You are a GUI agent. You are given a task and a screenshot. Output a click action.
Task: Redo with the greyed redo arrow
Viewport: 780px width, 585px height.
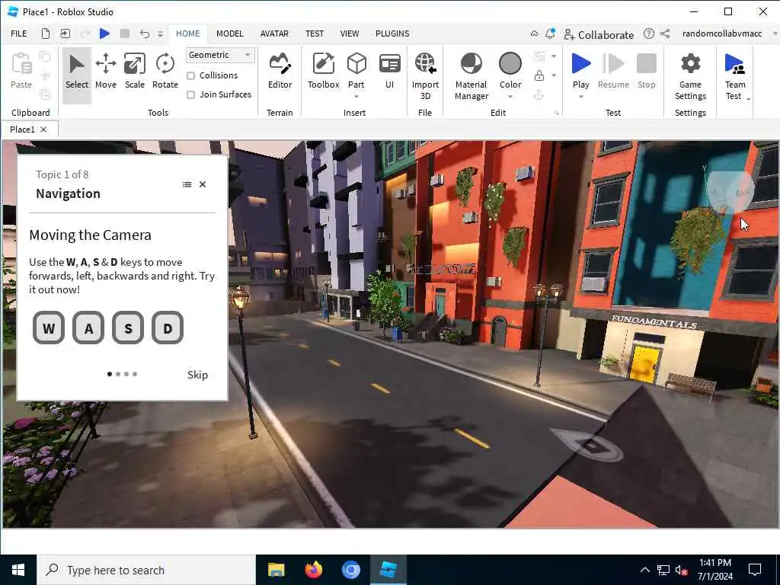click(x=85, y=34)
